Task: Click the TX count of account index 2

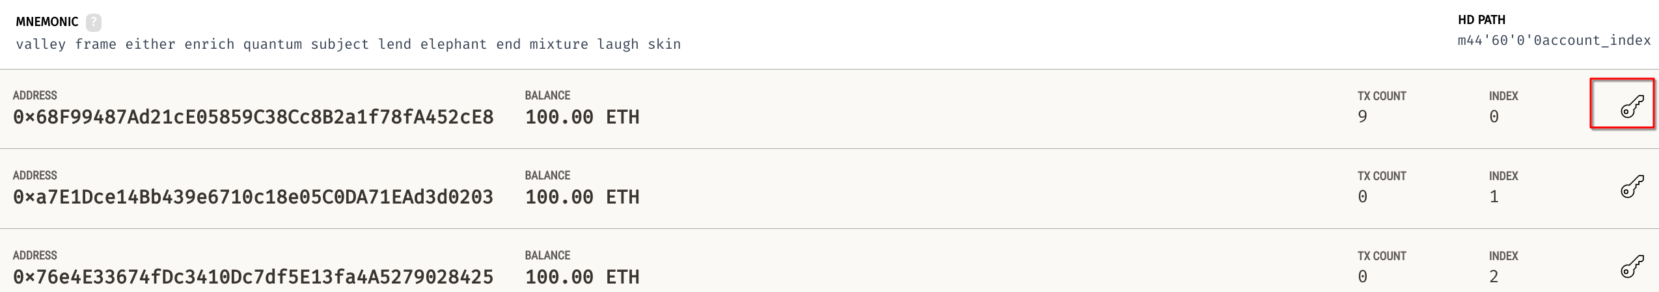Action: click(1362, 277)
